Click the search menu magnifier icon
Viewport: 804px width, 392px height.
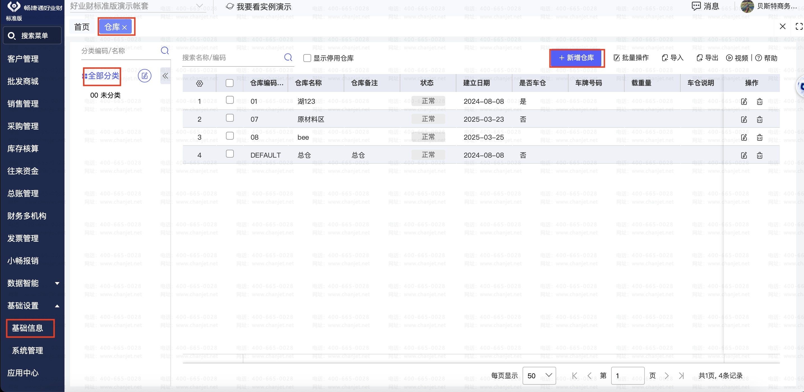tap(11, 36)
